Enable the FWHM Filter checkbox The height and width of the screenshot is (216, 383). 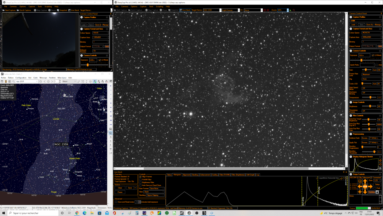tap(141, 180)
